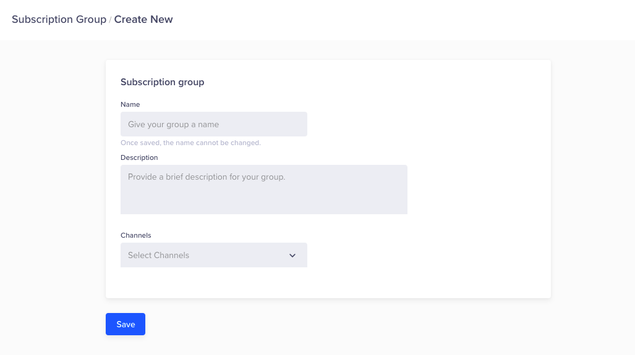Click the 'Provide a brief description' placeholder text

pos(207,177)
